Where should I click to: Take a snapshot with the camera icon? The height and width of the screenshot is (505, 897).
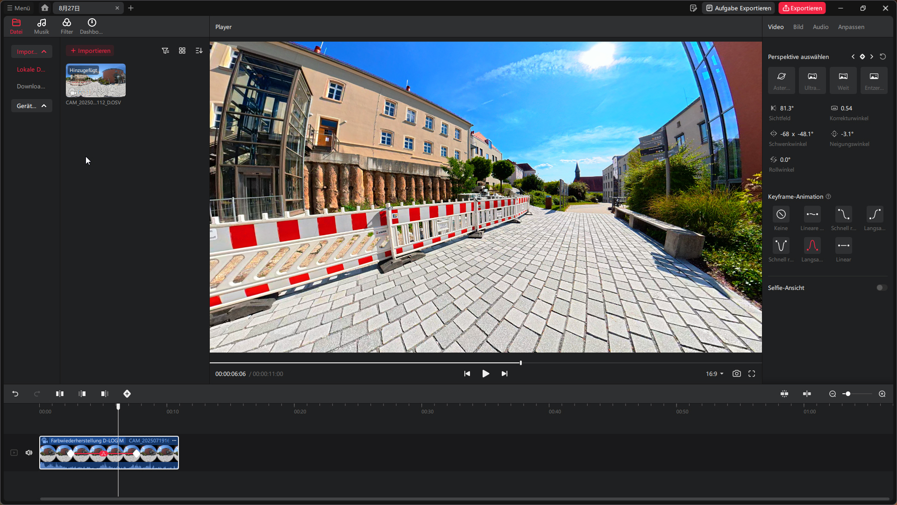(x=737, y=374)
